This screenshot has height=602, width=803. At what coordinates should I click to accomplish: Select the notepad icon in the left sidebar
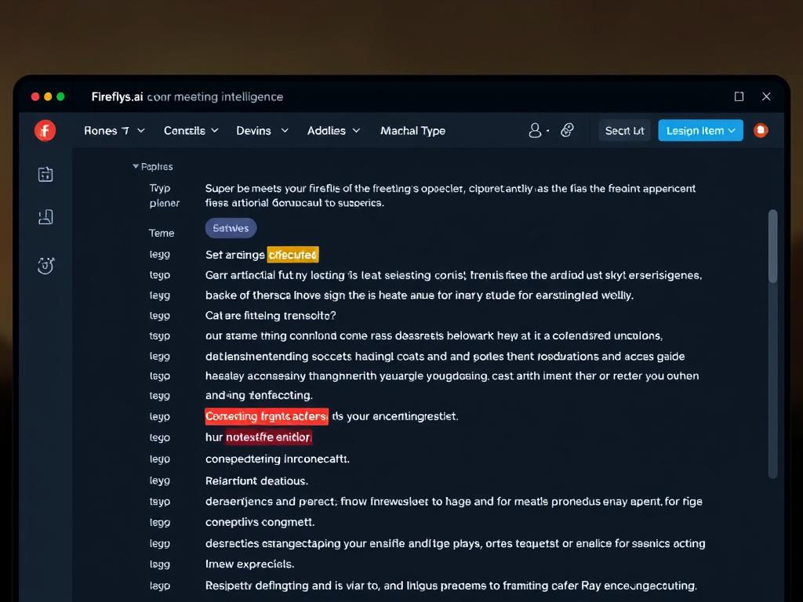coord(45,217)
